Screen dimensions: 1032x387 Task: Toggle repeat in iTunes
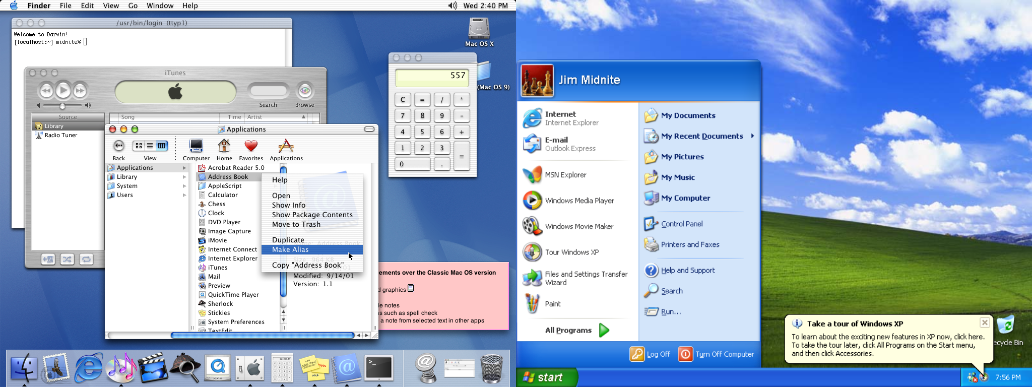(87, 259)
